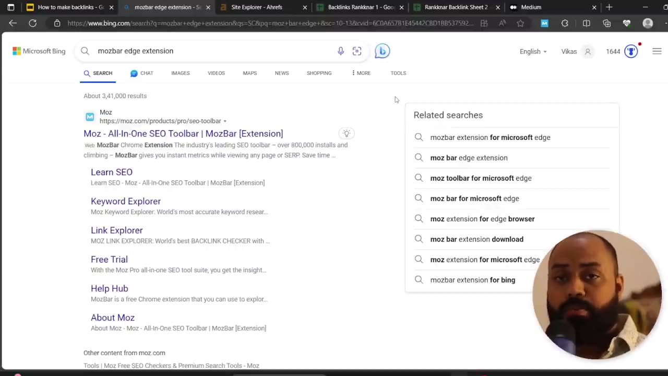Open the VIDEOS search tab

click(x=216, y=73)
